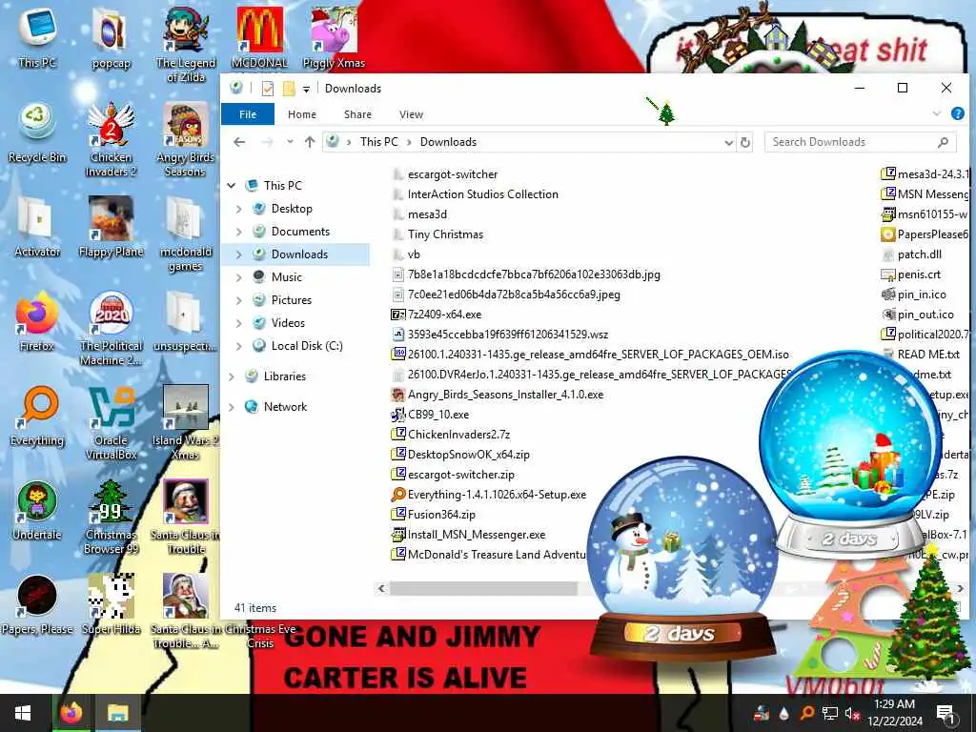Image resolution: width=976 pixels, height=732 pixels.
Task: Expand the ribbon chevron
Action: click(x=937, y=113)
